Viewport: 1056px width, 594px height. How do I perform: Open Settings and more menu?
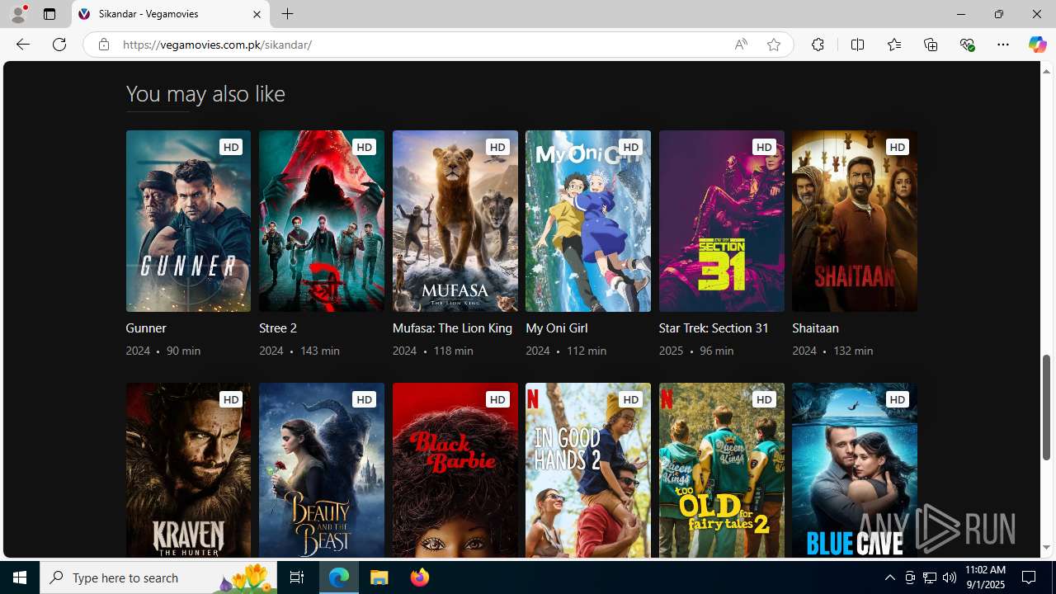click(1003, 45)
